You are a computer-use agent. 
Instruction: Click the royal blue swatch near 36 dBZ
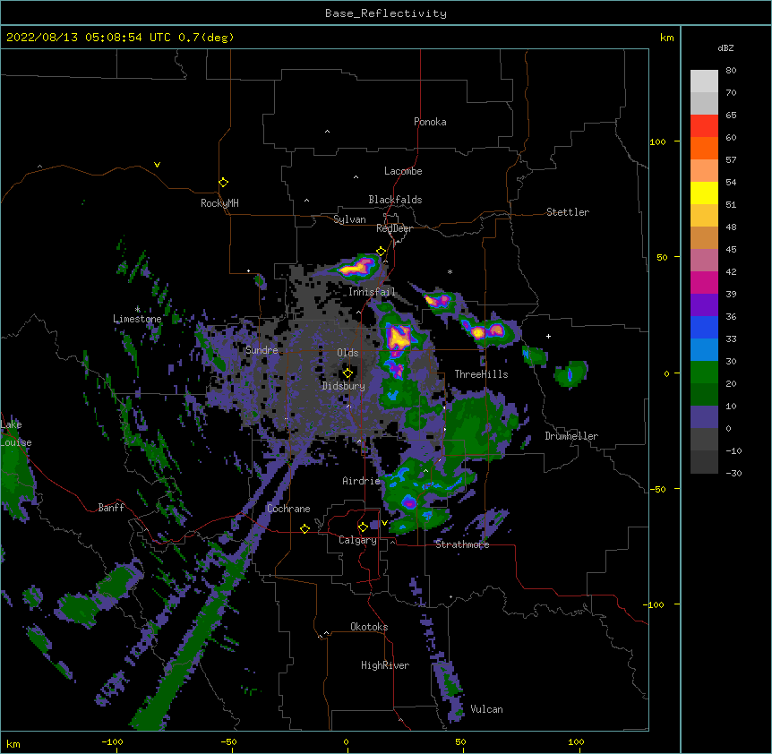(x=704, y=327)
